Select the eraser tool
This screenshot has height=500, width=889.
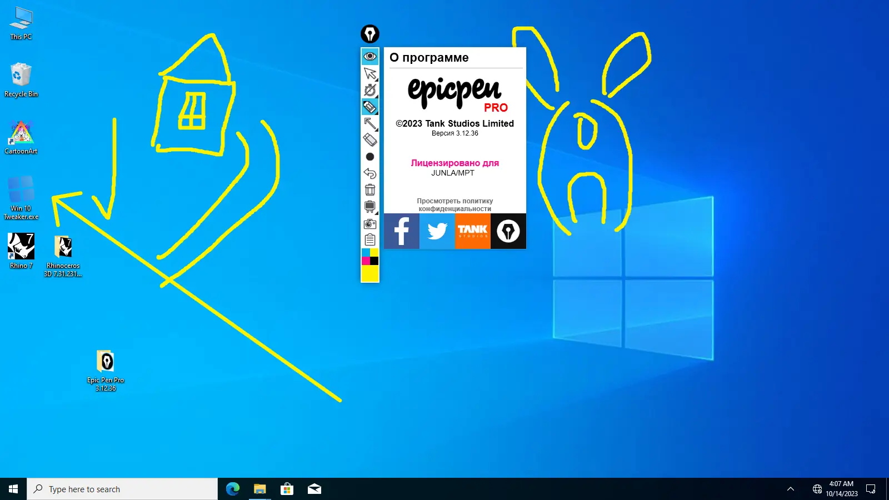click(x=370, y=140)
